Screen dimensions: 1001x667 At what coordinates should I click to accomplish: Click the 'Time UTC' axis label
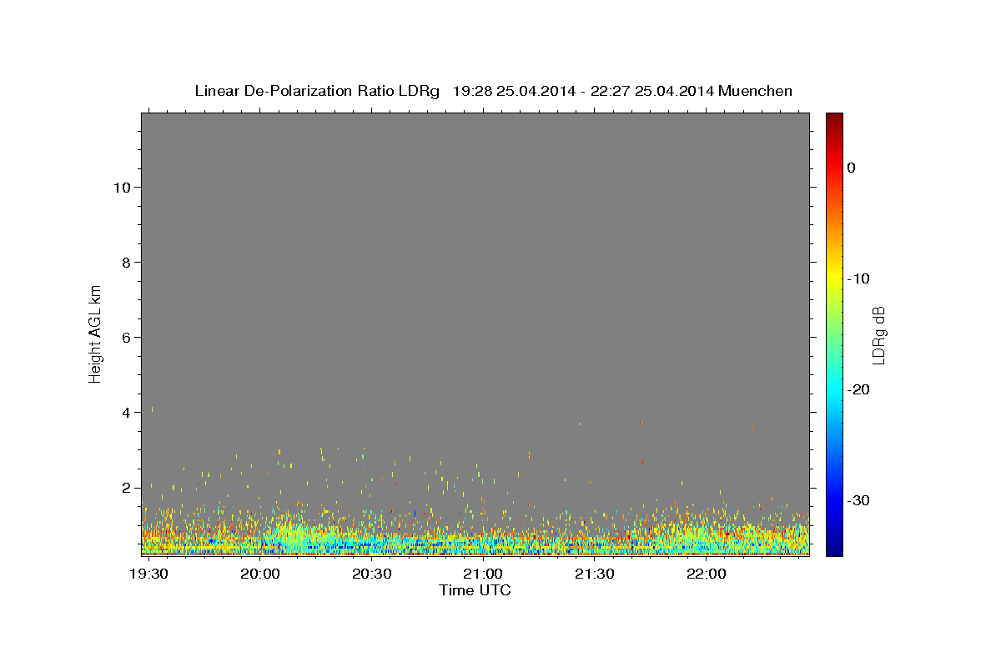pos(475,590)
